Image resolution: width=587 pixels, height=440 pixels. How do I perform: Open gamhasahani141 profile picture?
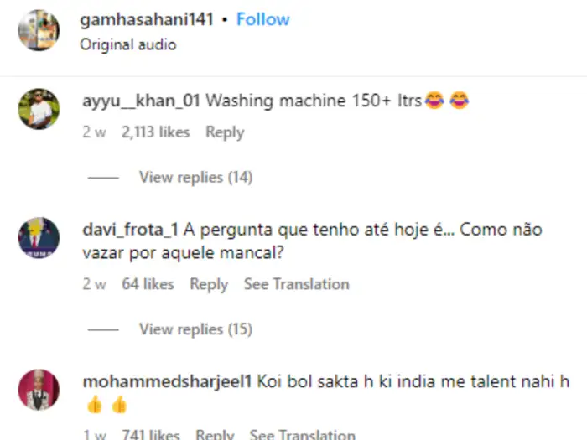tap(39, 30)
